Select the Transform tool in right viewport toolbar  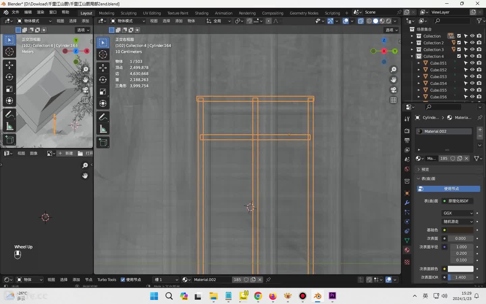point(103,103)
